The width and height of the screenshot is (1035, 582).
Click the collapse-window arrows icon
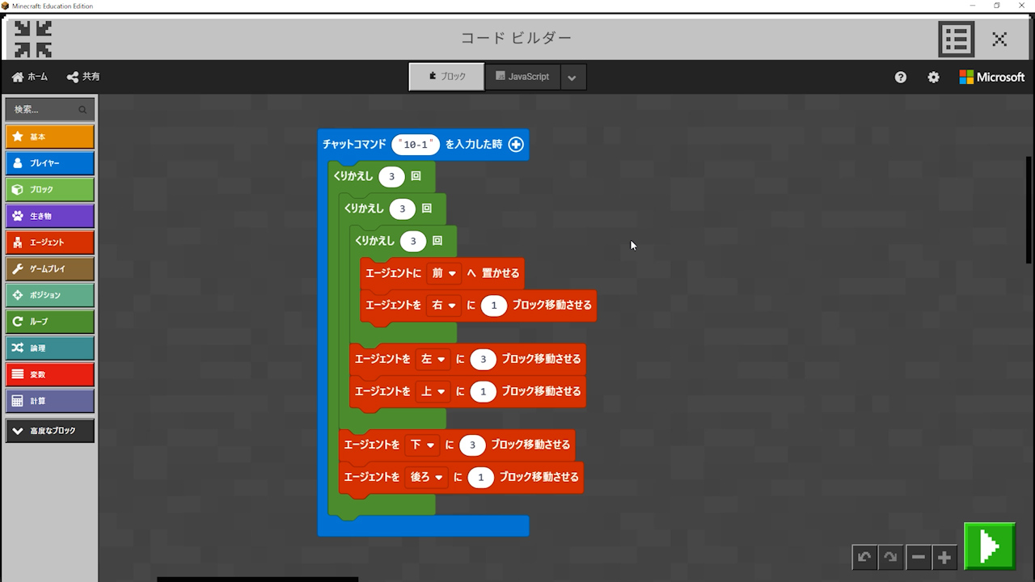[x=33, y=39]
